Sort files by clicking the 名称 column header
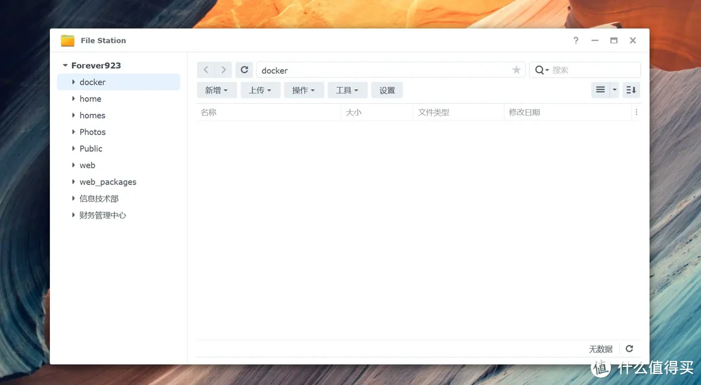701x385 pixels. (208, 112)
